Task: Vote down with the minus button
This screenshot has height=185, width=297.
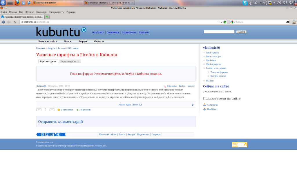Action: point(52,110)
